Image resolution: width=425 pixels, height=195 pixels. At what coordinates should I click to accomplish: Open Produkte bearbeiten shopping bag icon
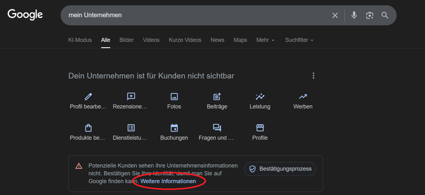coord(88,128)
